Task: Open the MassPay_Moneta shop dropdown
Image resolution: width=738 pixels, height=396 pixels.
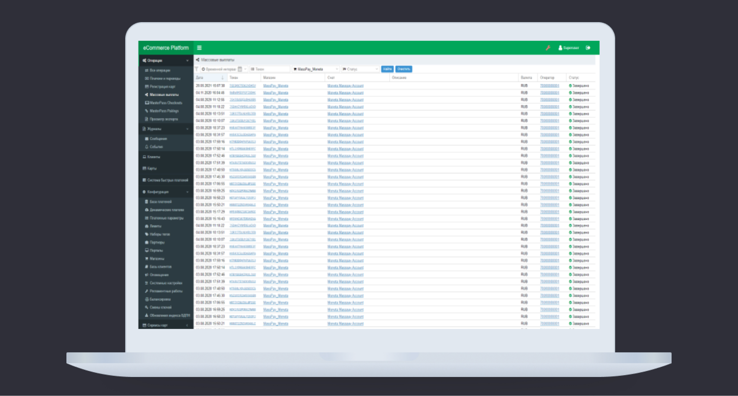Action: (315, 69)
